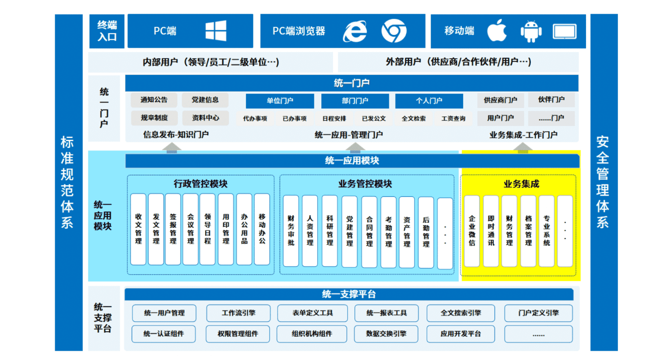Click the up arrow below 业务集成-工作门户
The width and height of the screenshot is (667, 363).
tap(523, 147)
